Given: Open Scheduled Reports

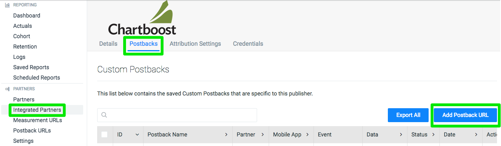Looking at the screenshot, I should tap(36, 78).
